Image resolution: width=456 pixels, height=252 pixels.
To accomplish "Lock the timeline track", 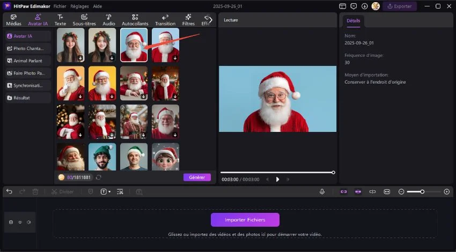I will point(11,222).
